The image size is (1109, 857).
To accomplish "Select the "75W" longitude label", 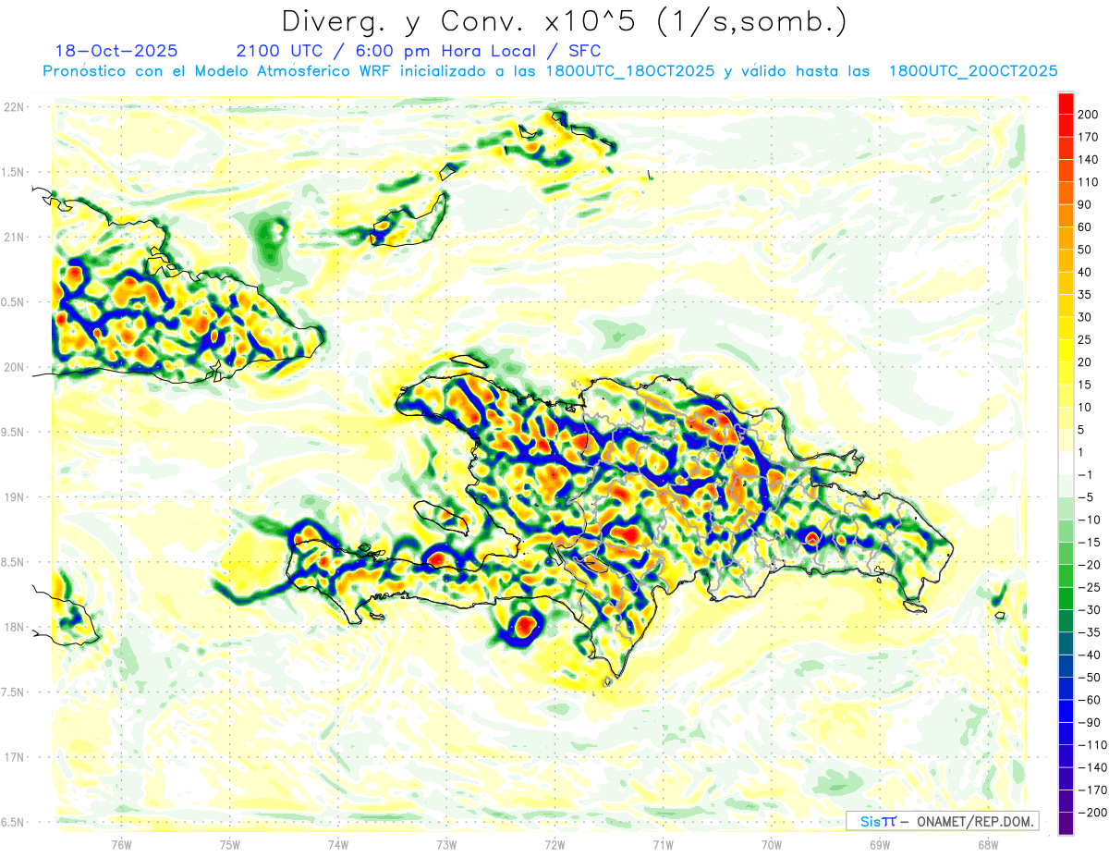I will click(230, 845).
